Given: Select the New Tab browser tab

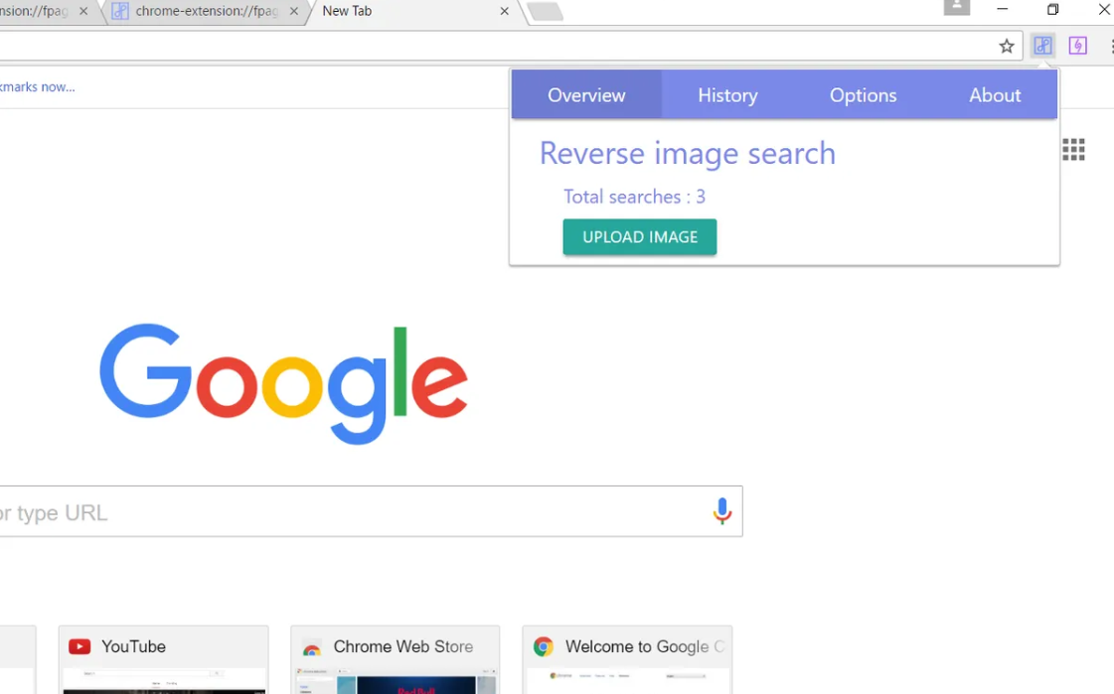Looking at the screenshot, I should coord(415,11).
